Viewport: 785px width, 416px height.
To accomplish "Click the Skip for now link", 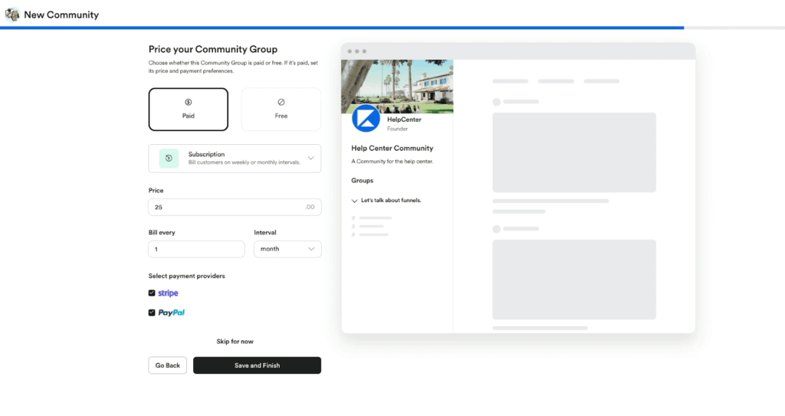I will [235, 342].
